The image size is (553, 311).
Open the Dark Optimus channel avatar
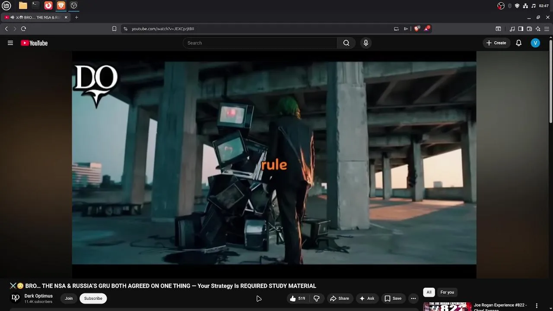click(16, 298)
